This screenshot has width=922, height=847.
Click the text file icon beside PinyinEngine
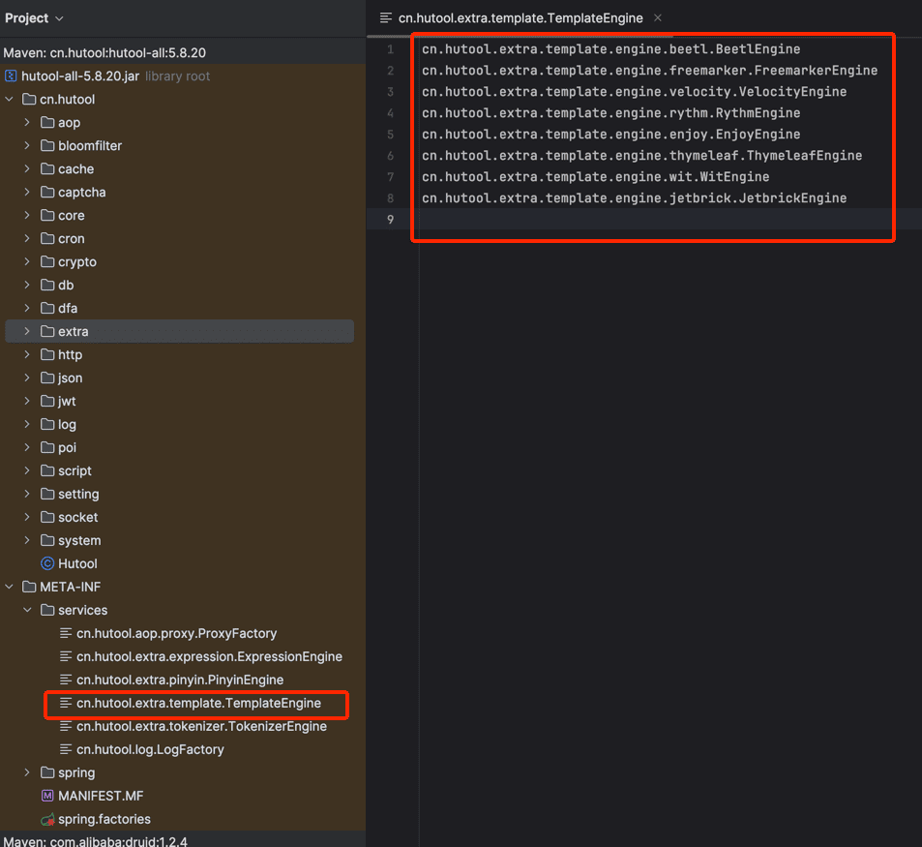66,680
